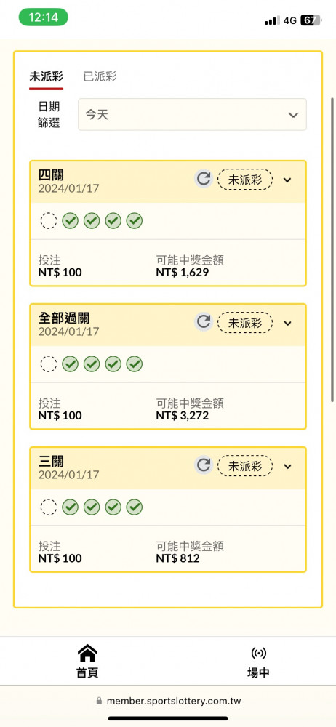Select the 未派彩 tab

[46, 76]
